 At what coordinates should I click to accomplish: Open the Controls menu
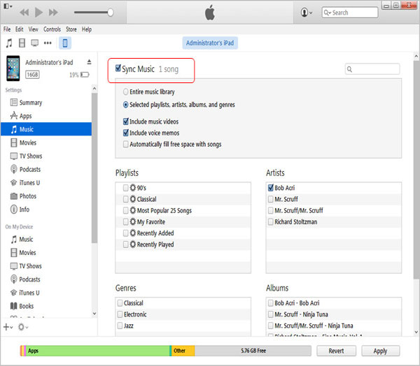pyautogui.click(x=52, y=29)
